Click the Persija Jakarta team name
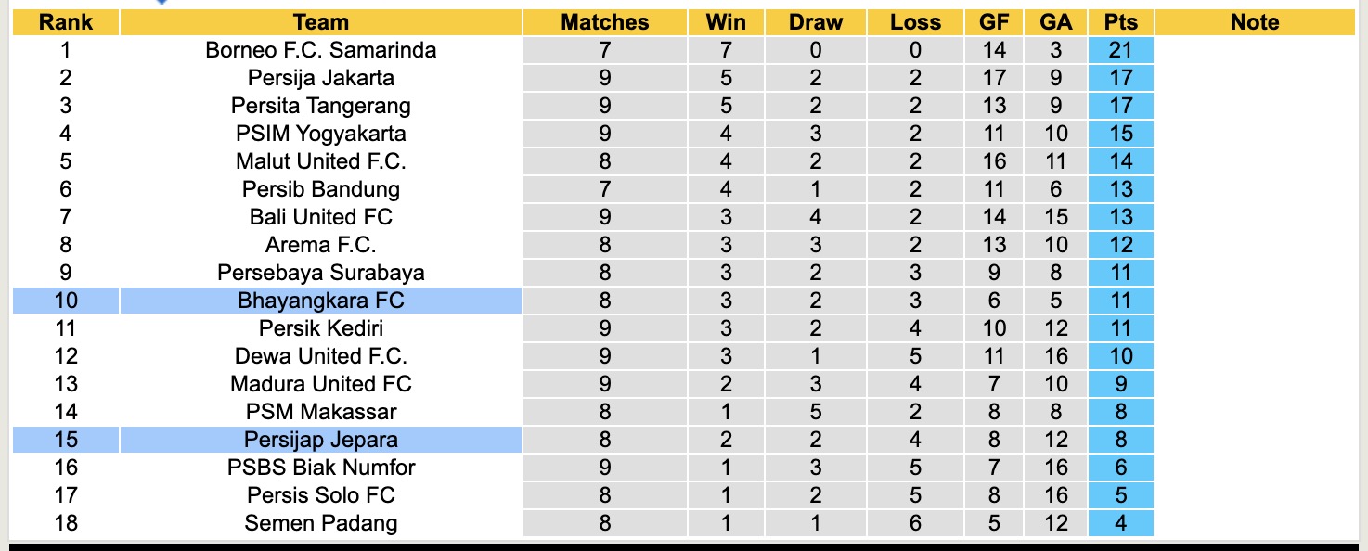The width and height of the screenshot is (1368, 551). click(x=321, y=78)
